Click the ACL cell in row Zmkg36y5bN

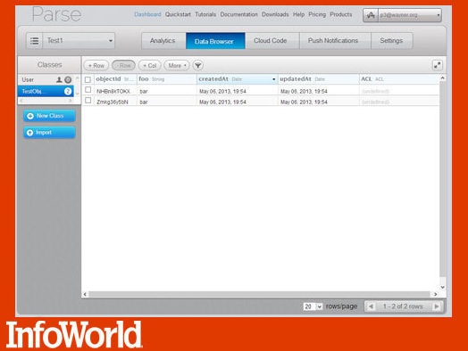click(x=399, y=102)
